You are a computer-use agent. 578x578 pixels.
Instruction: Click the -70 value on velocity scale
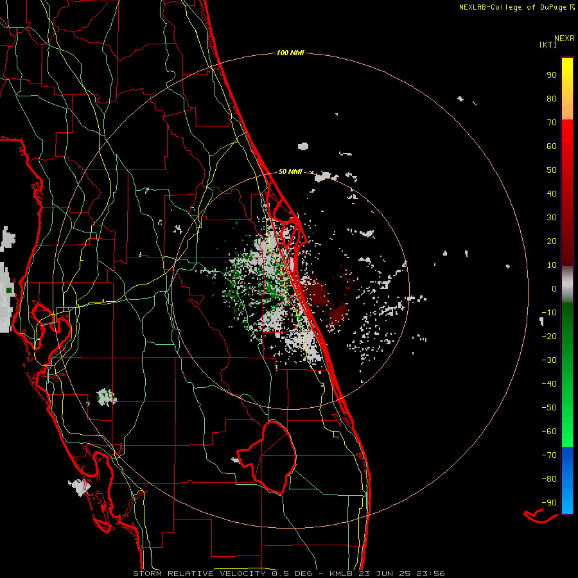pyautogui.click(x=549, y=455)
